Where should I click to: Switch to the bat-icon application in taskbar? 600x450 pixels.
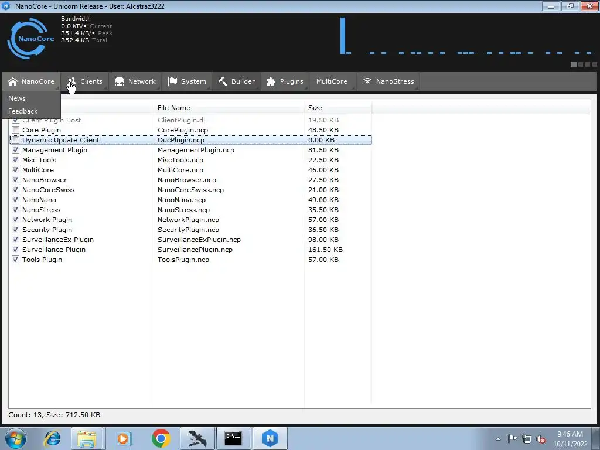[197, 438]
